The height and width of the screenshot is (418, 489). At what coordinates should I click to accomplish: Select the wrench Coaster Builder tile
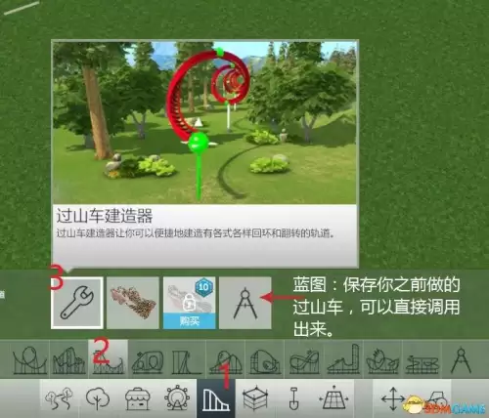pos(77,303)
